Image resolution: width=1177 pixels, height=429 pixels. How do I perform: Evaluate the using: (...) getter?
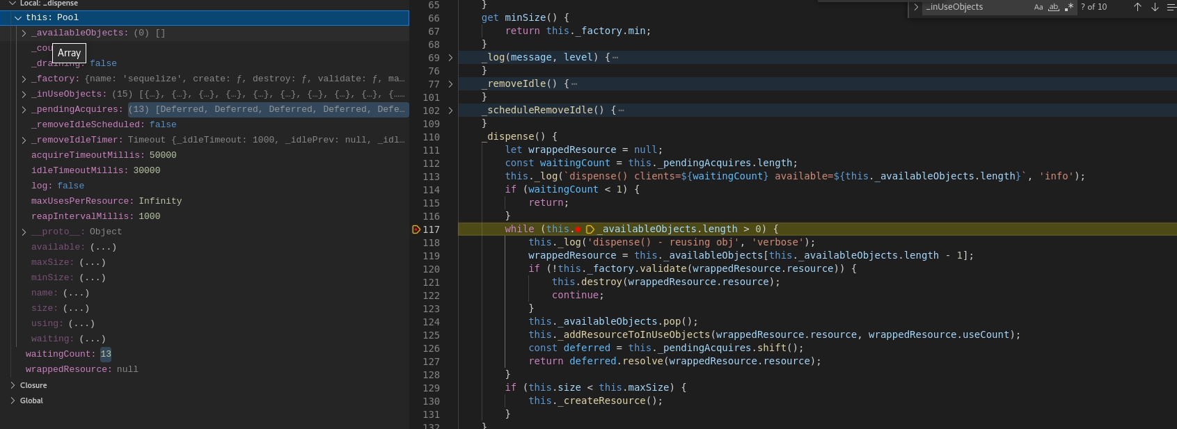point(81,323)
